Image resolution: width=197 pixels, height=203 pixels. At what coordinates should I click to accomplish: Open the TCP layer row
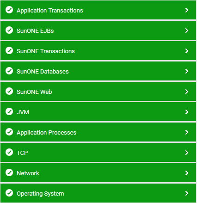pyautogui.click(x=98, y=153)
